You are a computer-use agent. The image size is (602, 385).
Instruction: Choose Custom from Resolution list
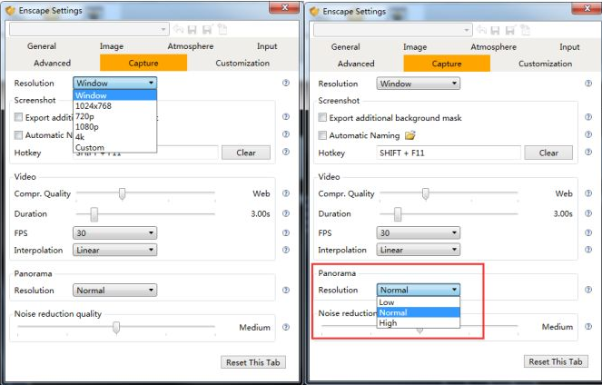coord(114,147)
